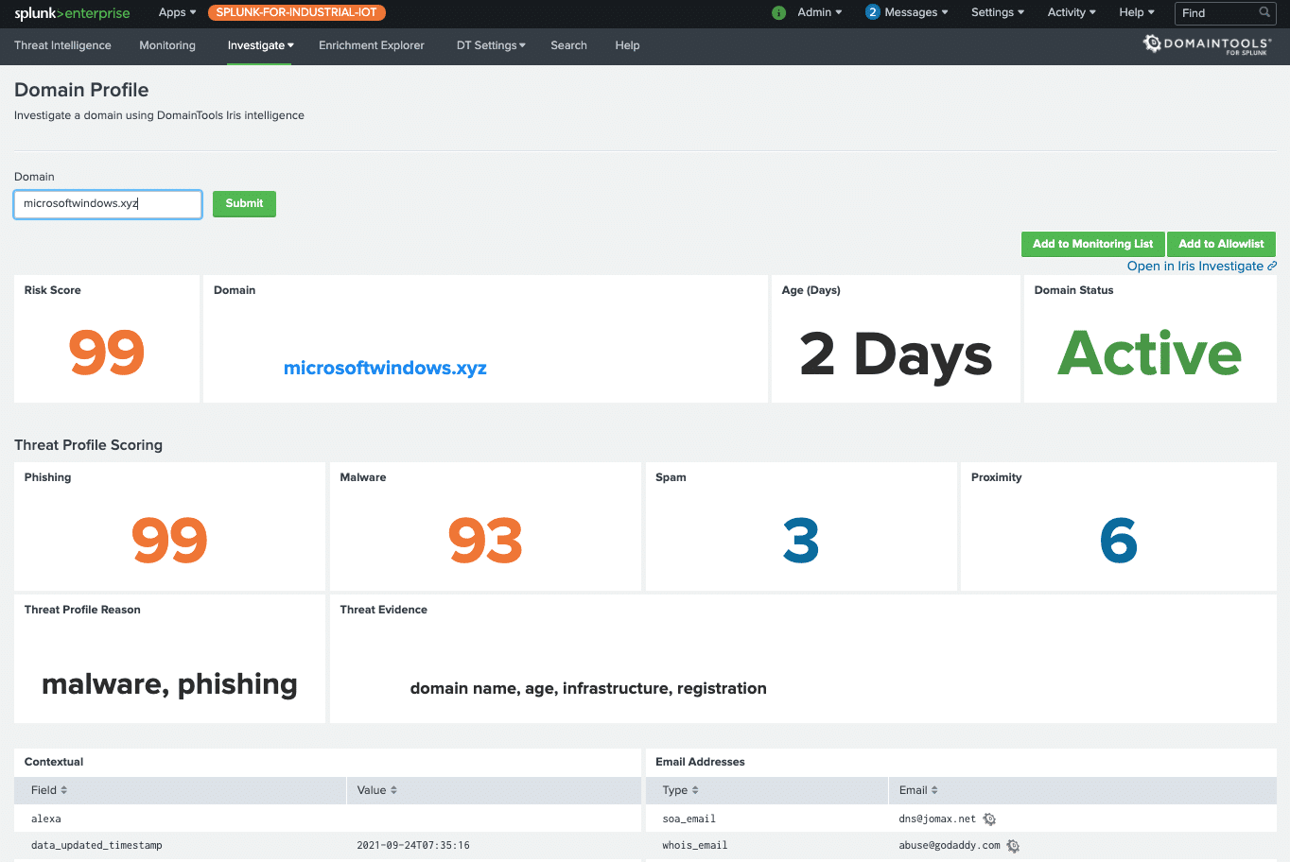
Task: Click the 'Active' domain status value
Action: point(1150,353)
